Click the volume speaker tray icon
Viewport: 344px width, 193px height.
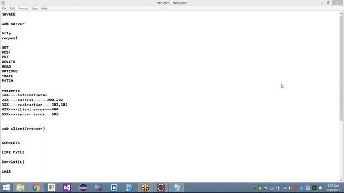tap(290, 188)
